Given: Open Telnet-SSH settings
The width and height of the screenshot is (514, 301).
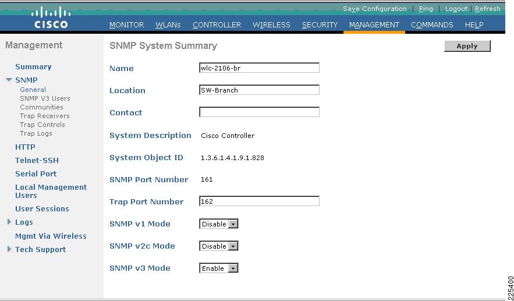Looking at the screenshot, I should point(37,160).
